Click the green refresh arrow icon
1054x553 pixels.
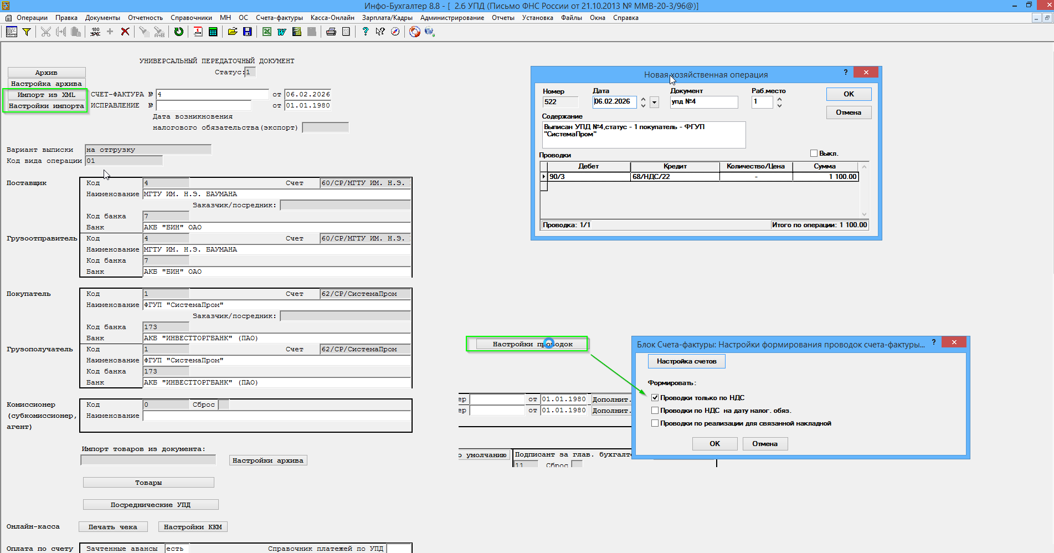pos(178,32)
